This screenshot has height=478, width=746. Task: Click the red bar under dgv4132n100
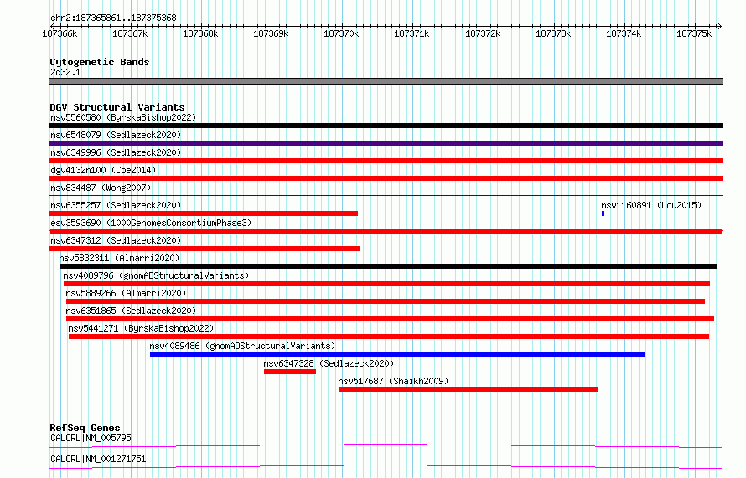coord(386,178)
